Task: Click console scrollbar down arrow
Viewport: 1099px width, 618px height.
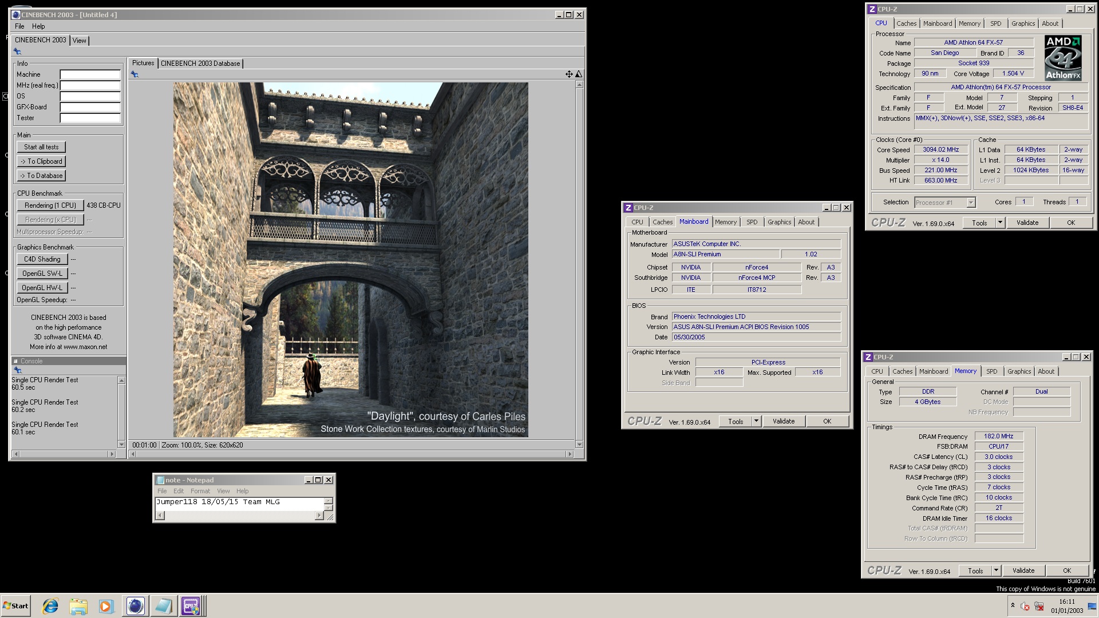Action: point(121,445)
